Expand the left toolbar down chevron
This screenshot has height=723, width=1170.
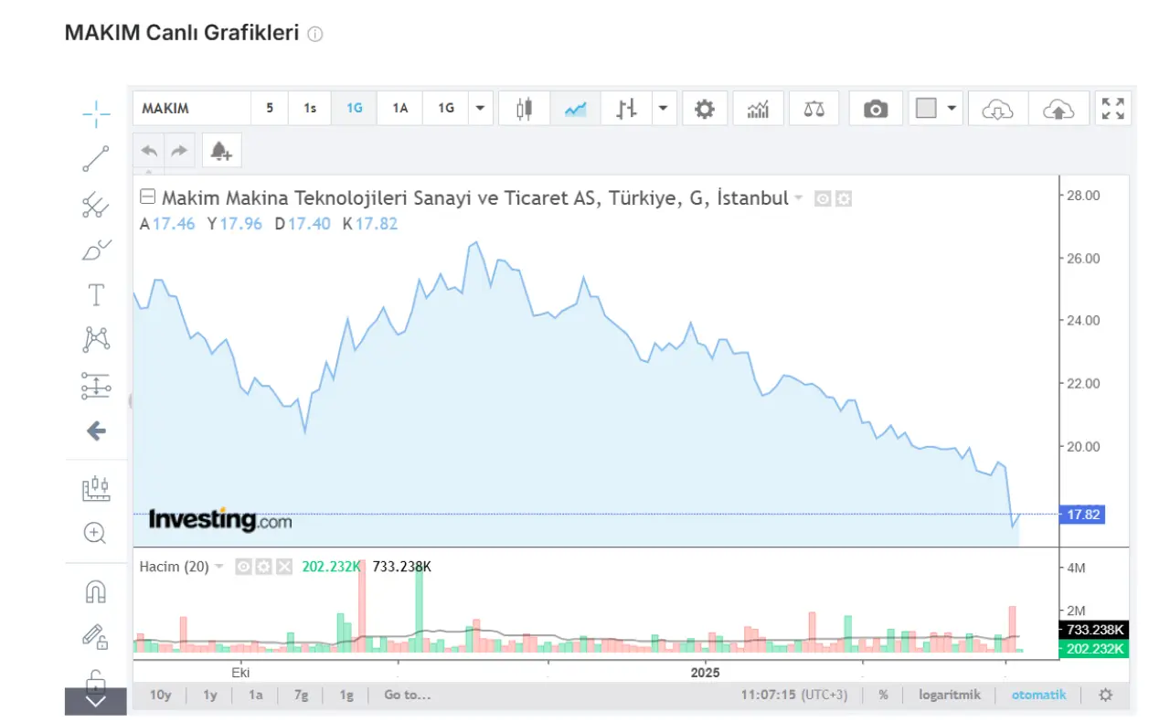pyautogui.click(x=96, y=701)
